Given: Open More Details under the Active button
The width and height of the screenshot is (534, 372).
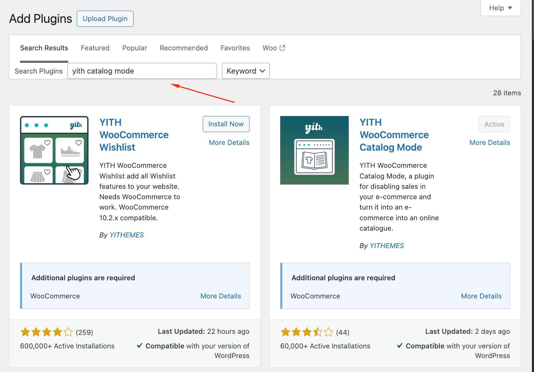Looking at the screenshot, I should [x=490, y=142].
